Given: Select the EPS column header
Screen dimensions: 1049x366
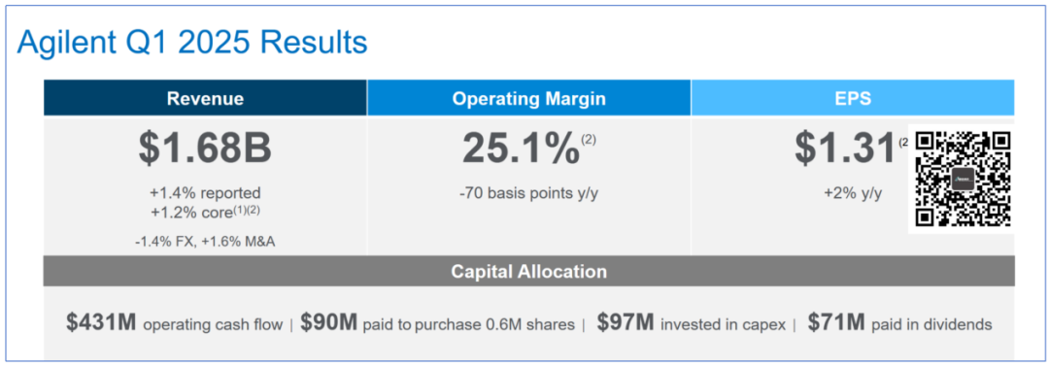Looking at the screenshot, I should point(853,98).
